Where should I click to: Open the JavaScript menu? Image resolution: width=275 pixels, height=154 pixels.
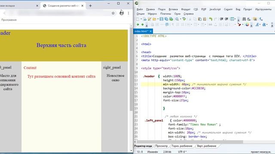215,9
